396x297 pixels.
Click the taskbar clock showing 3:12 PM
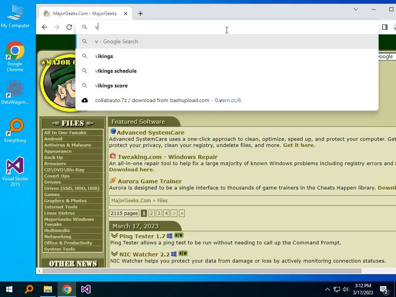pyautogui.click(x=363, y=289)
